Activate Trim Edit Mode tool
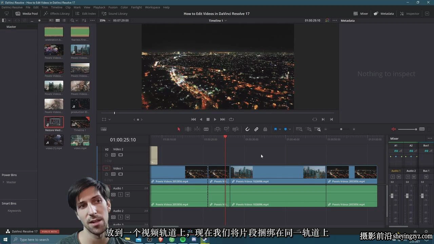This screenshot has height=244, width=434. (188, 129)
